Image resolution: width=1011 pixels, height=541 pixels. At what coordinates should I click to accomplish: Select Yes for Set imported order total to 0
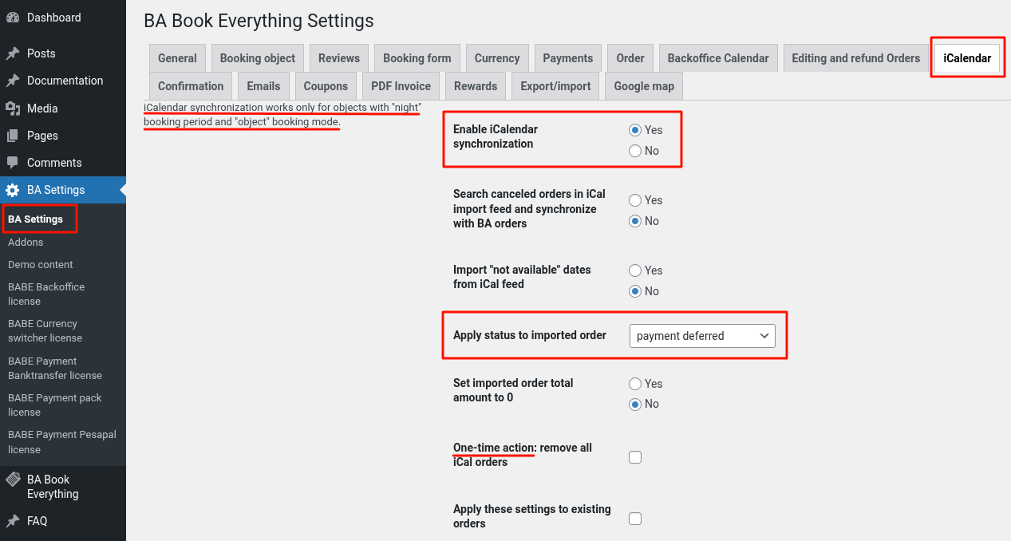point(635,384)
